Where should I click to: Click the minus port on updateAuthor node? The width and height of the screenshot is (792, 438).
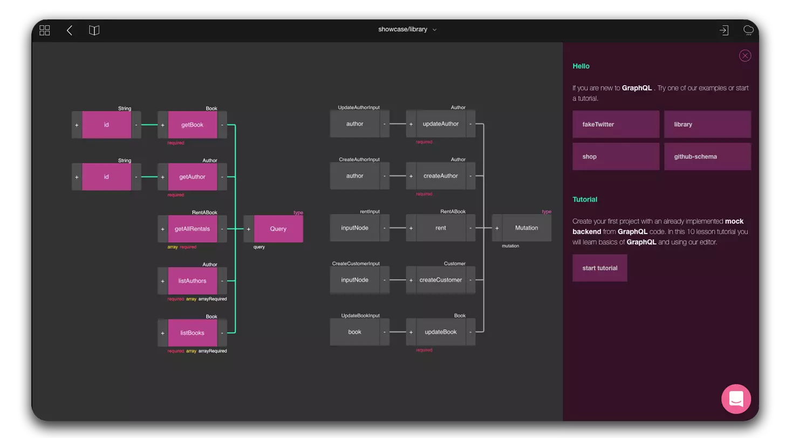(x=470, y=124)
